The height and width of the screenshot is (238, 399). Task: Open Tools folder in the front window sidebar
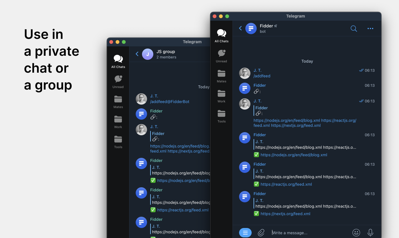coord(221,116)
